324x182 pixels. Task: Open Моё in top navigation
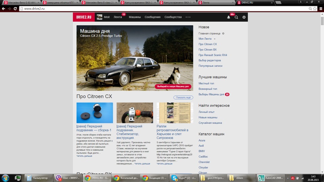coord(107,17)
